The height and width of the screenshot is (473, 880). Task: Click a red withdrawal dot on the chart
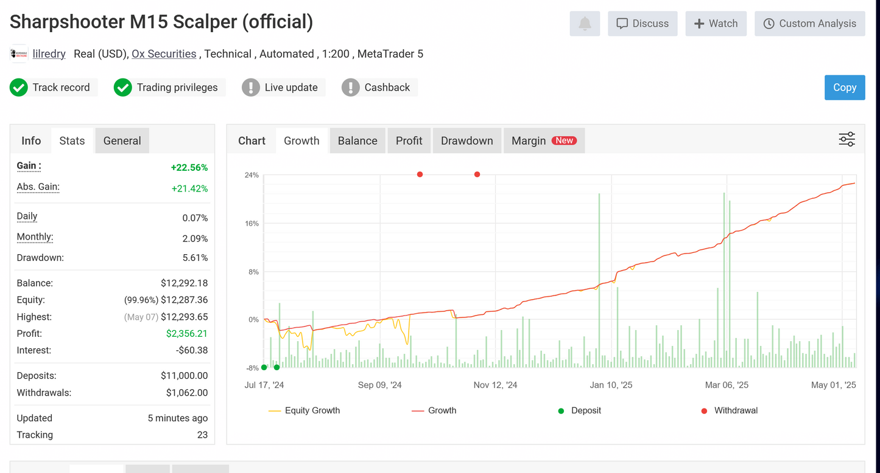pos(420,174)
